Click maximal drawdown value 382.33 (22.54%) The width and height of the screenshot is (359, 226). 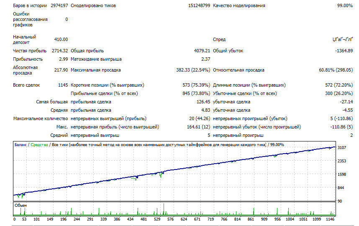coord(193,70)
